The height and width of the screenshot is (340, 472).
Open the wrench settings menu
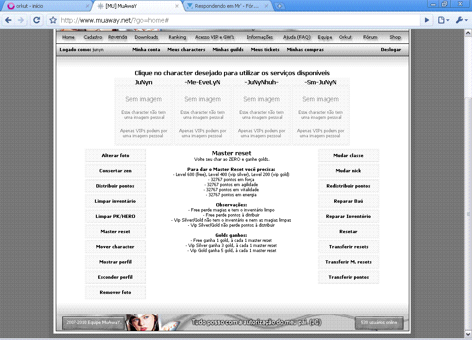[x=461, y=20]
